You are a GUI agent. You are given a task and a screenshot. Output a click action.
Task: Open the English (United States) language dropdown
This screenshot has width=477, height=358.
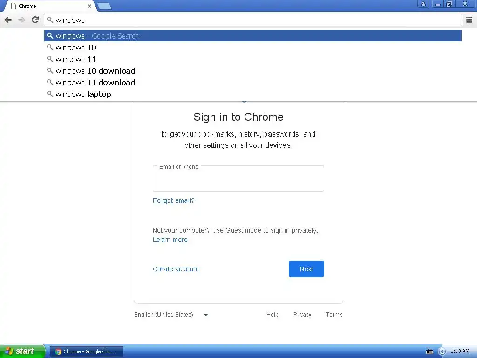coord(171,315)
